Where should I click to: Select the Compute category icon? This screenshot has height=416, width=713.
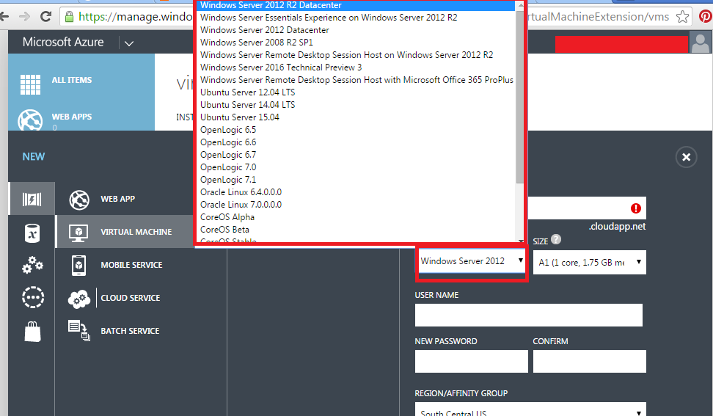click(x=32, y=199)
